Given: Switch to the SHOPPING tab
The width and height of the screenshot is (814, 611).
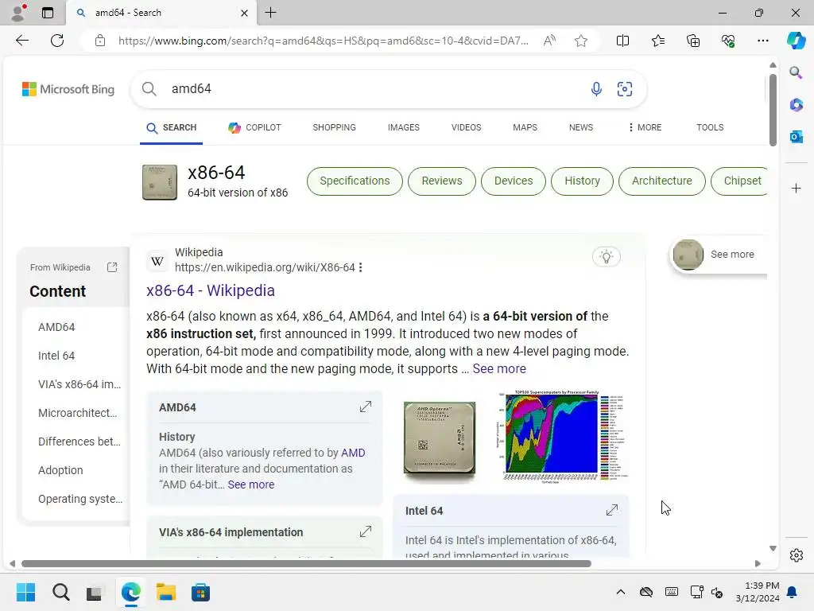Looking at the screenshot, I should (335, 127).
